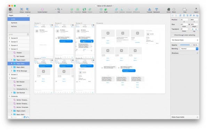Image resolution: width=207 pixels, height=130 pixels.
Task: Add a new page with plus
Action: 28,15
